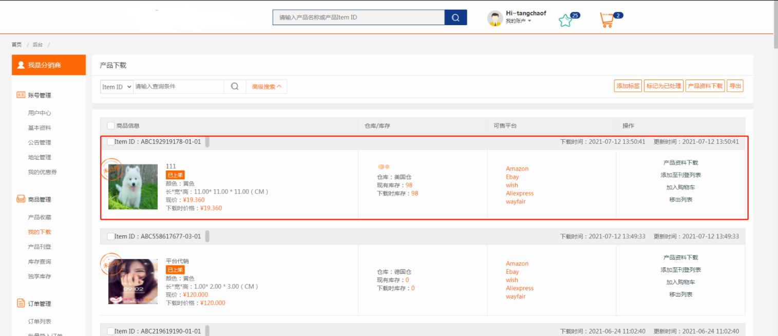Expand the 高级搜索 advanced search panel

pos(267,87)
